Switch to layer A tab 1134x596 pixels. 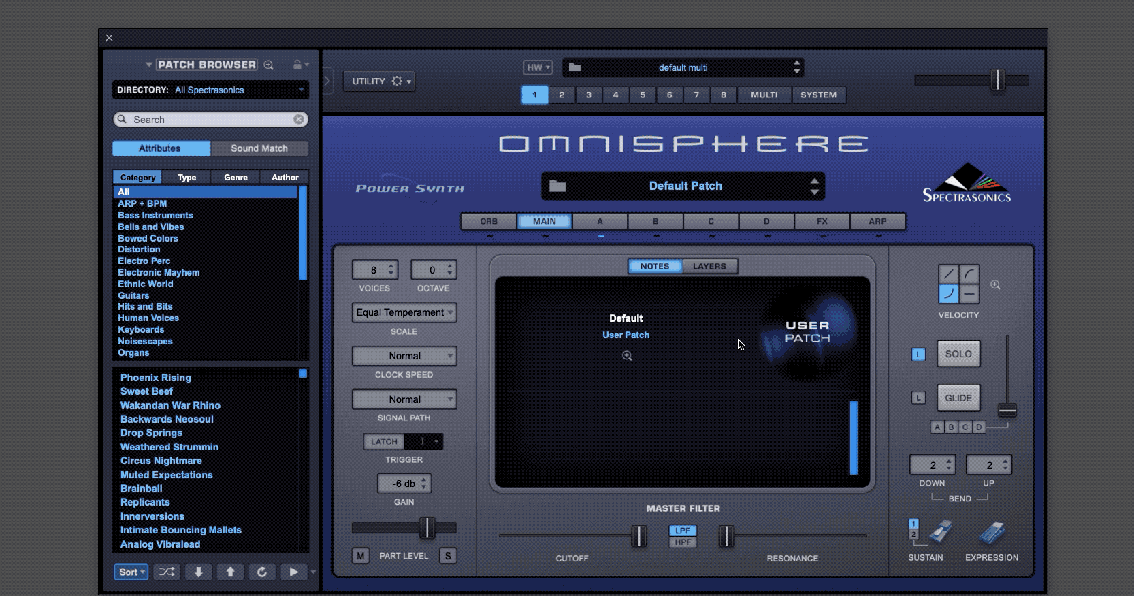[600, 221]
